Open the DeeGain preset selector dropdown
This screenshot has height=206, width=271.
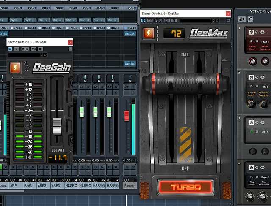click(x=25, y=55)
